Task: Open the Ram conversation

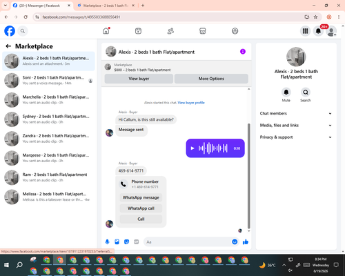Action: 48,177
